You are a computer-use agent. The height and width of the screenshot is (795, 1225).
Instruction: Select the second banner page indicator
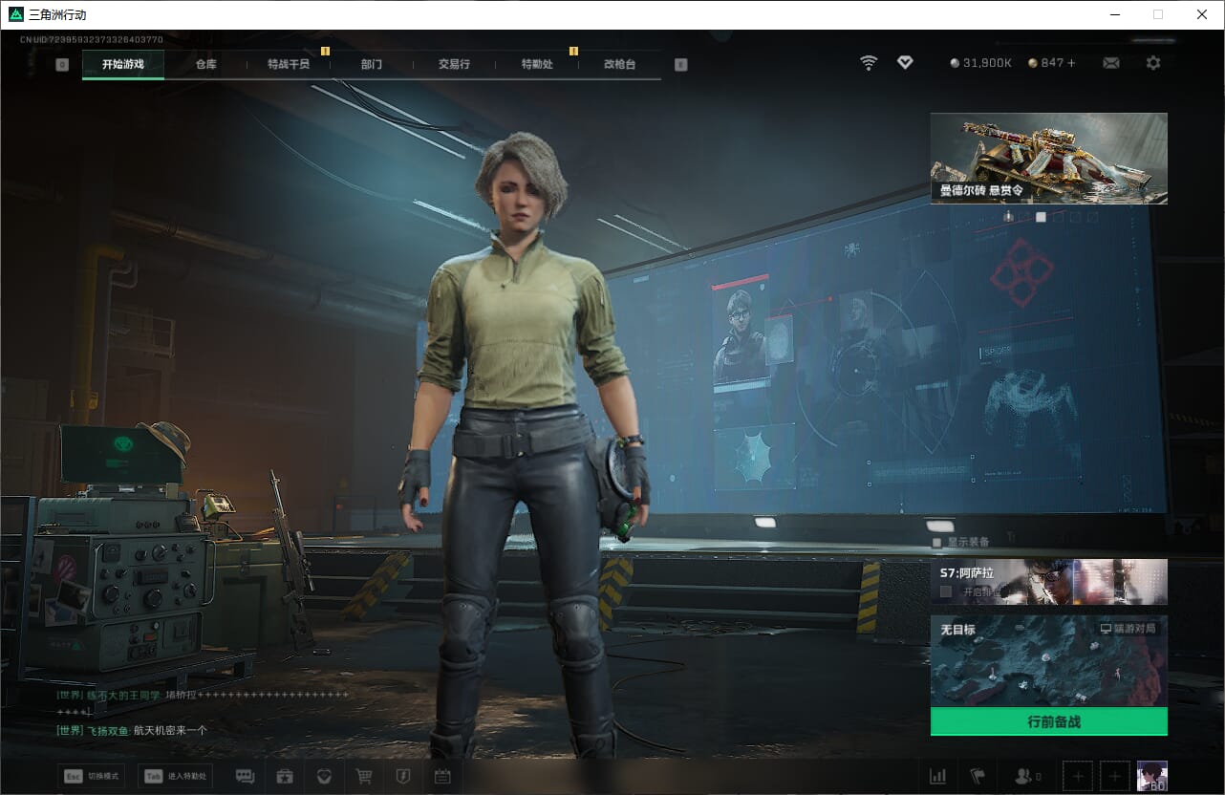1041,217
